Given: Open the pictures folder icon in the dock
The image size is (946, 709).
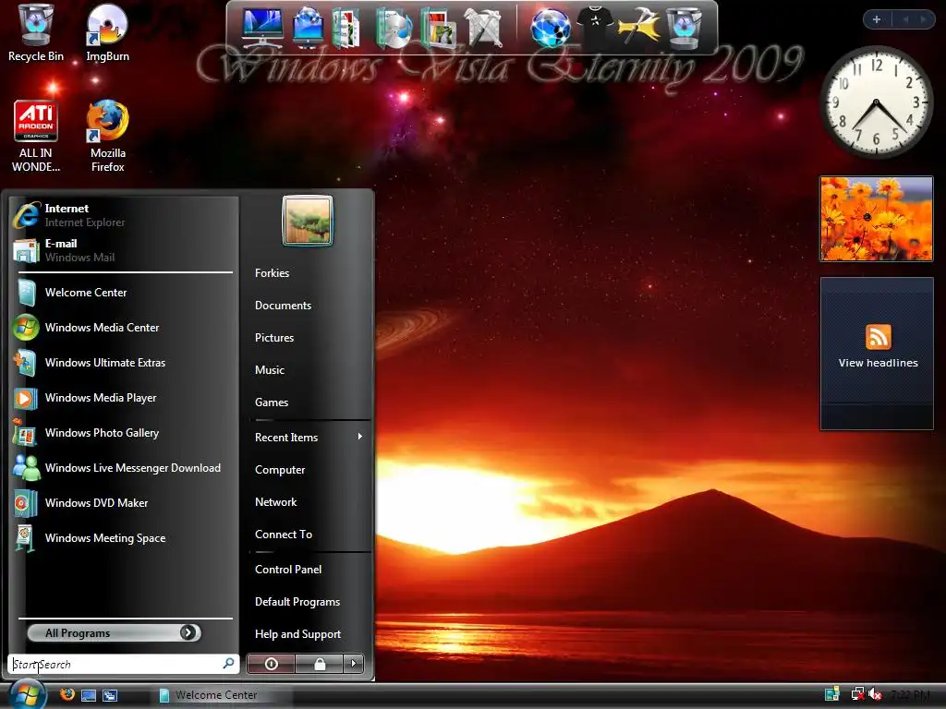Looking at the screenshot, I should coord(438,28).
